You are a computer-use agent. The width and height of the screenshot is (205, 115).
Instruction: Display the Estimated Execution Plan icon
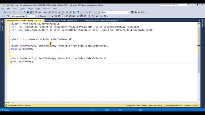coord(56,16)
